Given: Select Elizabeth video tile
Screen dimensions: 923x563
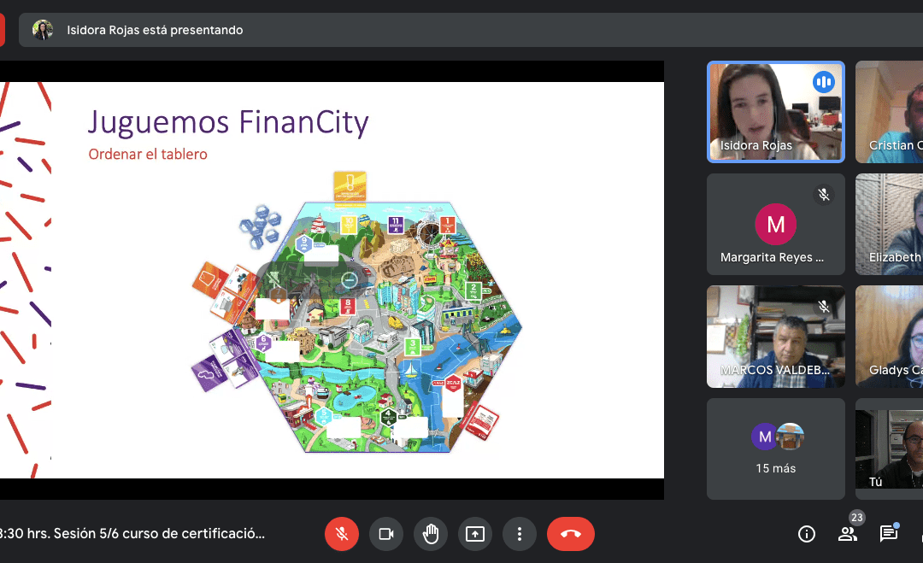Looking at the screenshot, I should point(890,224).
